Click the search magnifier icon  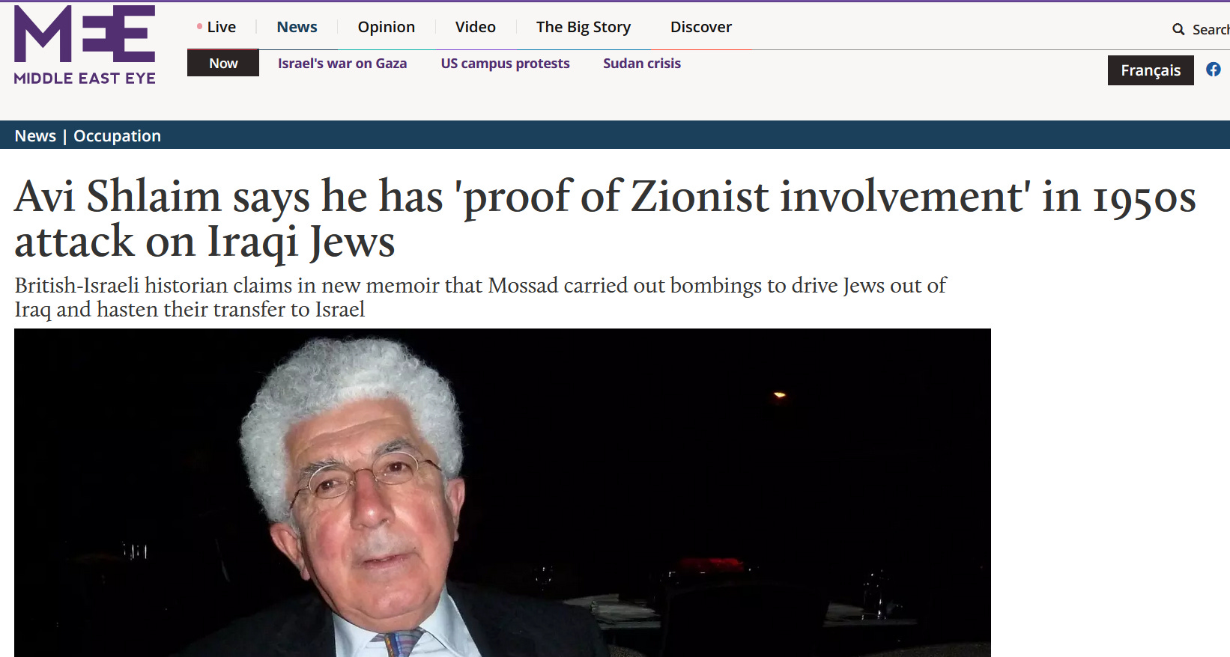pyautogui.click(x=1178, y=29)
